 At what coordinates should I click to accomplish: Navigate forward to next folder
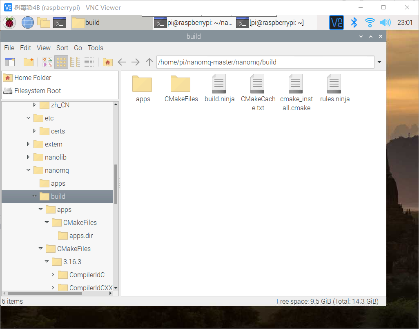coord(136,62)
